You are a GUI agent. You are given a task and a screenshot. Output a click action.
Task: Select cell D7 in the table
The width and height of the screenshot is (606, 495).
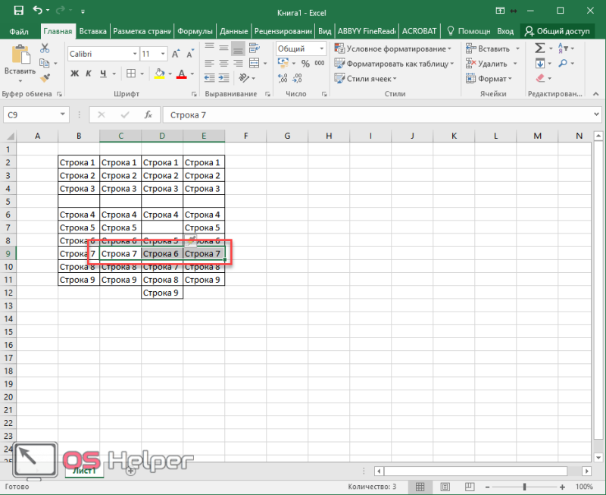tap(162, 227)
